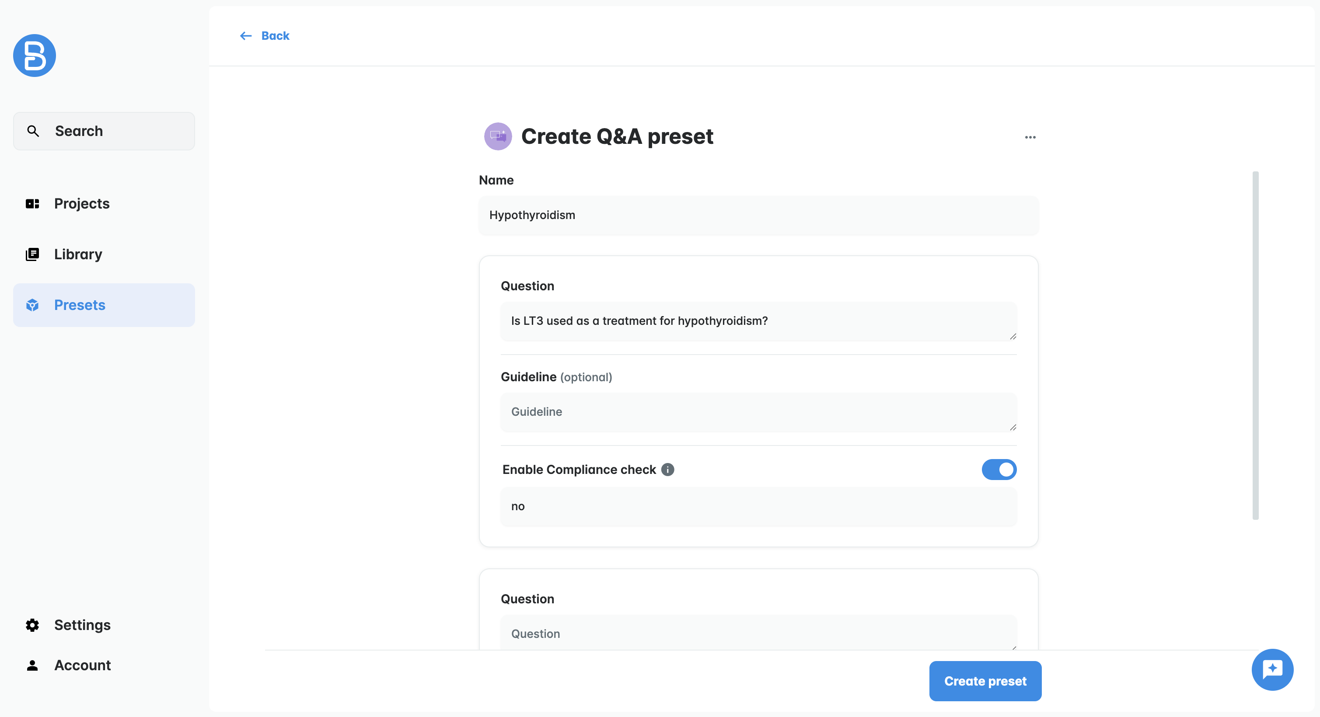The width and height of the screenshot is (1320, 717).
Task: Click the empty Guideline text area
Action: pyautogui.click(x=758, y=412)
